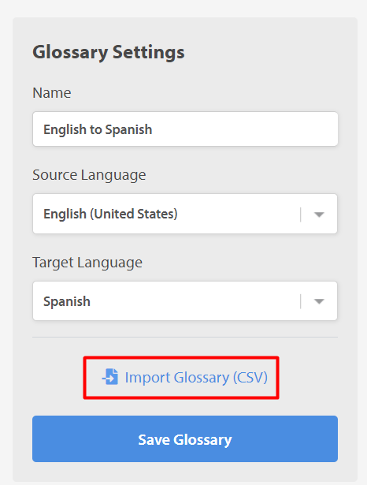Click the '(CSV)' text of import link
Viewport: 367px width, 485px height.
pyautogui.click(x=250, y=378)
